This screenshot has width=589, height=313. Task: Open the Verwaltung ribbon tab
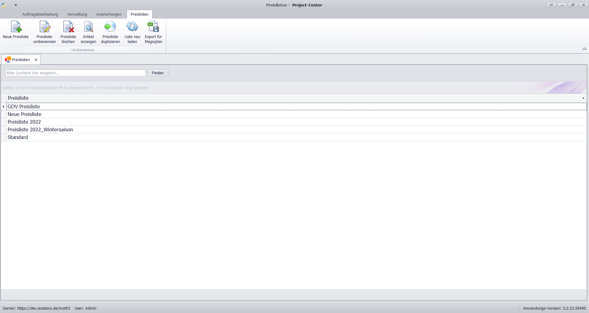point(77,14)
